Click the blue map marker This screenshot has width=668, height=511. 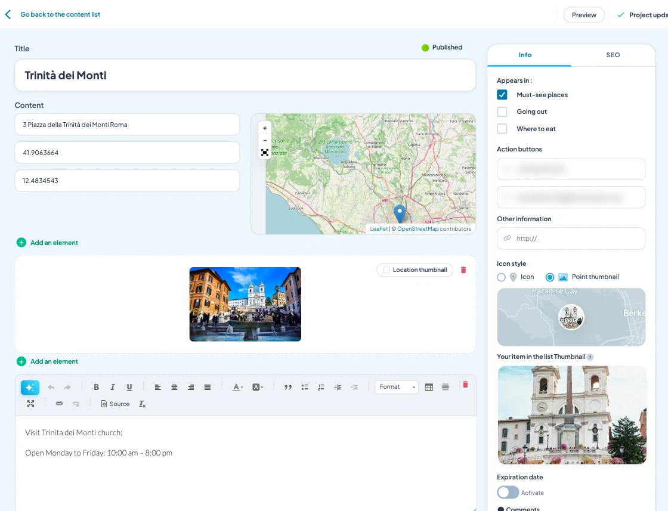pos(399,214)
